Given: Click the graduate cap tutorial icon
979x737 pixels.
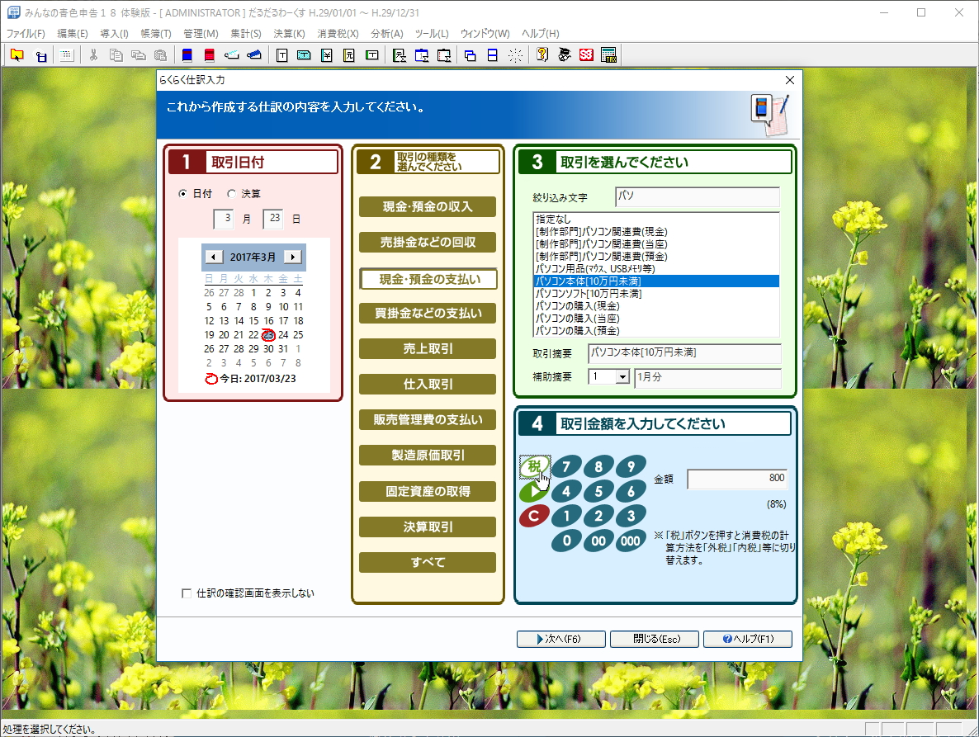Looking at the screenshot, I should point(565,55).
